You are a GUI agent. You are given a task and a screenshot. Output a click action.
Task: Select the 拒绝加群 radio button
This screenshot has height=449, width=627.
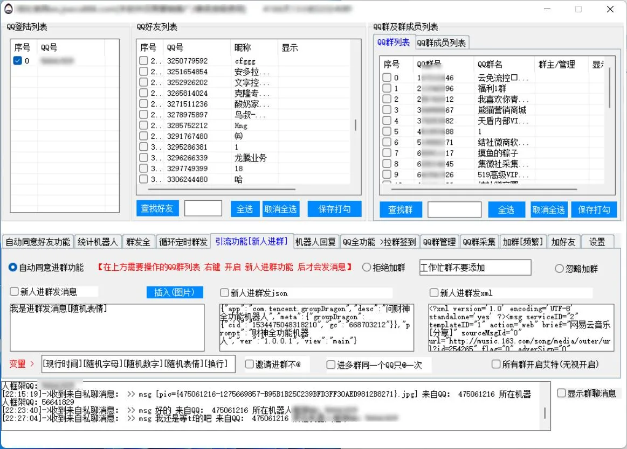click(366, 267)
